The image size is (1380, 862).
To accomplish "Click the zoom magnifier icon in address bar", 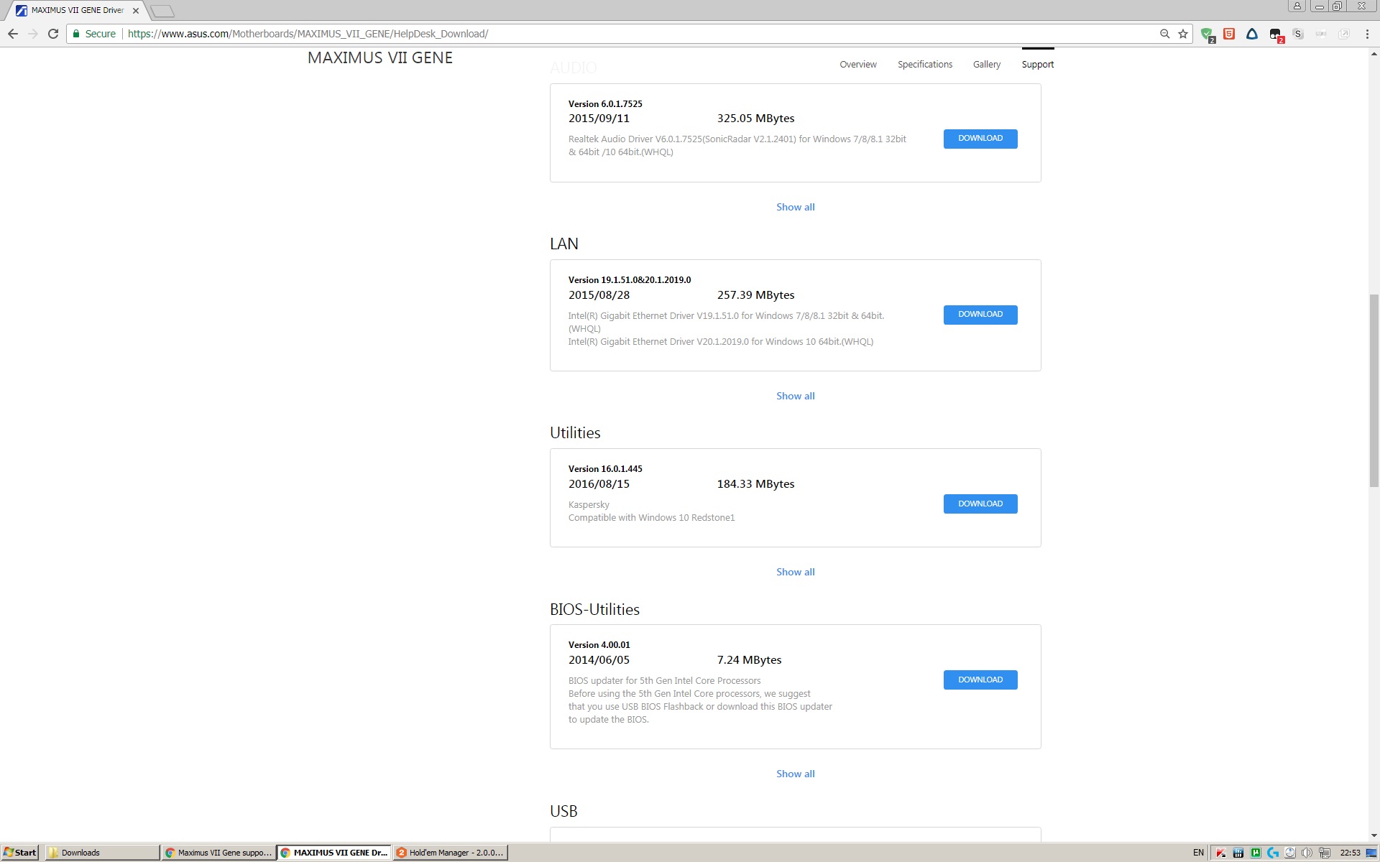I will [1164, 34].
